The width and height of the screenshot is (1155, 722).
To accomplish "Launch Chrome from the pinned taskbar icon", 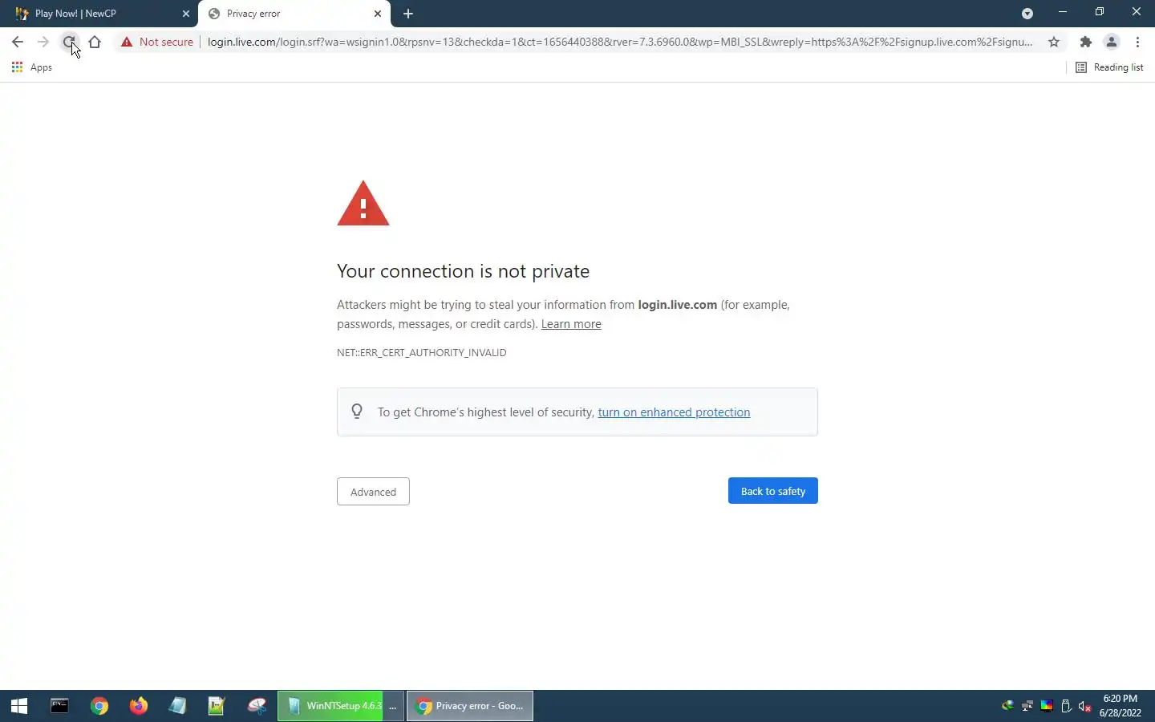I will click(x=99, y=706).
